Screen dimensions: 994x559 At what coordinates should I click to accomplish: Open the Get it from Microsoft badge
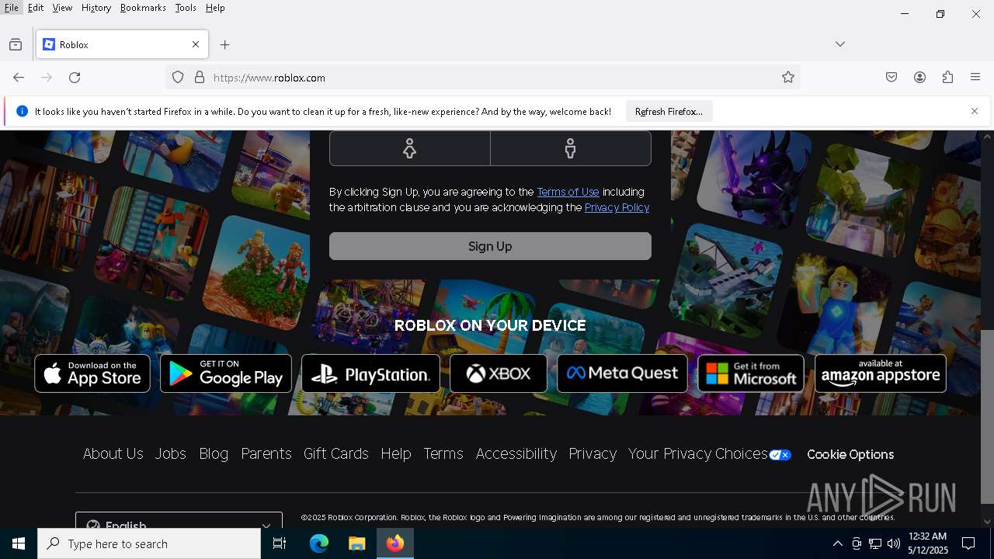pos(751,373)
